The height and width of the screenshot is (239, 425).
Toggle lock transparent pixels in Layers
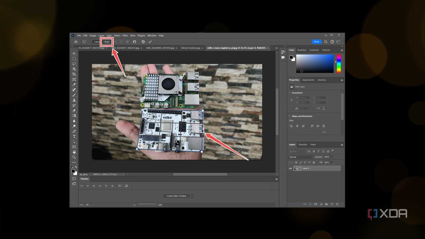(x=296, y=163)
